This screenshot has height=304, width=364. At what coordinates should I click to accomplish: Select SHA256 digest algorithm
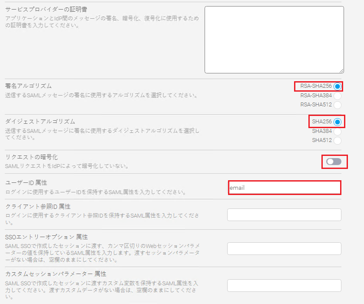pyautogui.click(x=338, y=122)
